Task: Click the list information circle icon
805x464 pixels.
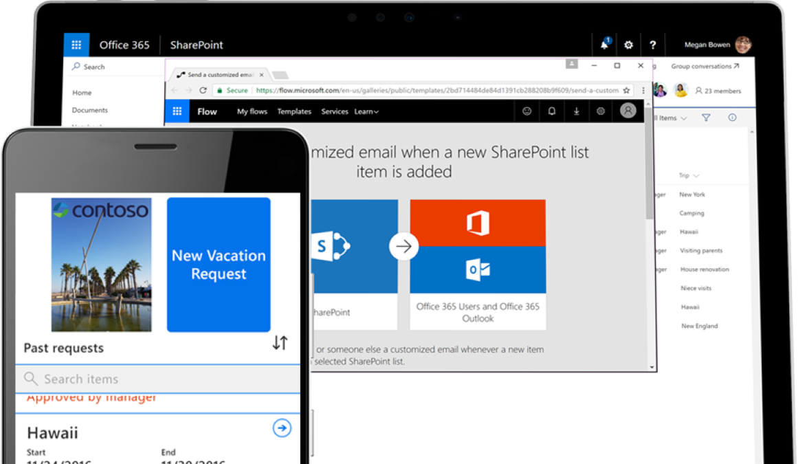Action: click(x=732, y=118)
